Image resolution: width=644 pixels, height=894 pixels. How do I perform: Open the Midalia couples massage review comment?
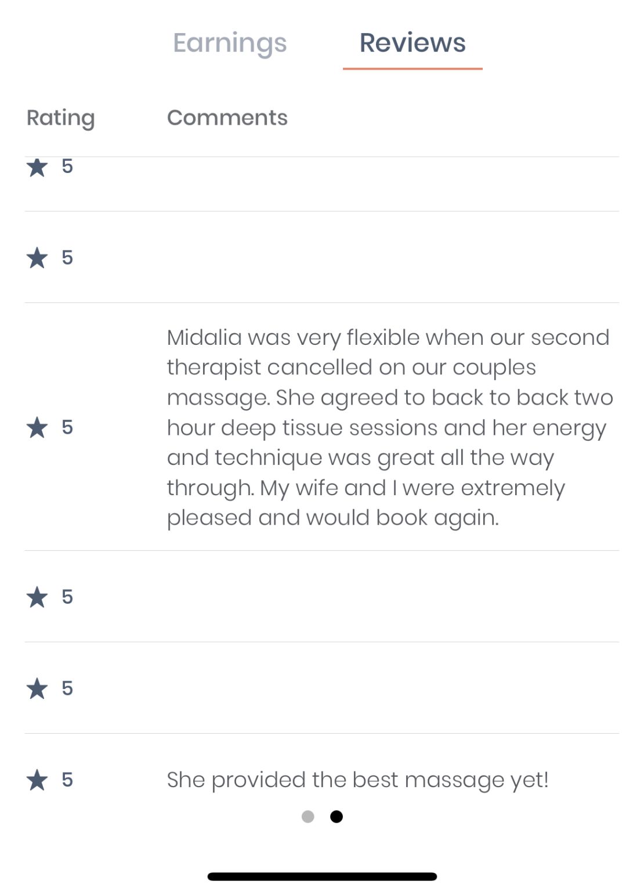pyautogui.click(x=389, y=427)
